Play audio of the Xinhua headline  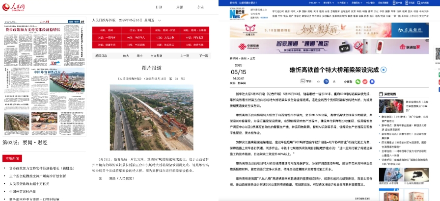click(384, 70)
